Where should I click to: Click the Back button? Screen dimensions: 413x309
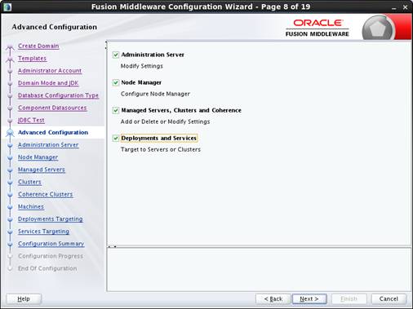[273, 299]
